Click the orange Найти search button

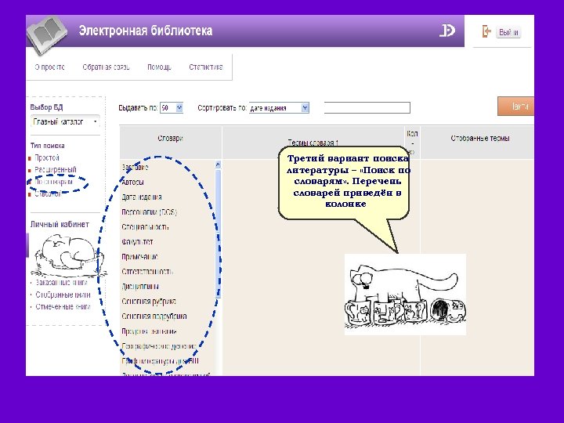(515, 107)
